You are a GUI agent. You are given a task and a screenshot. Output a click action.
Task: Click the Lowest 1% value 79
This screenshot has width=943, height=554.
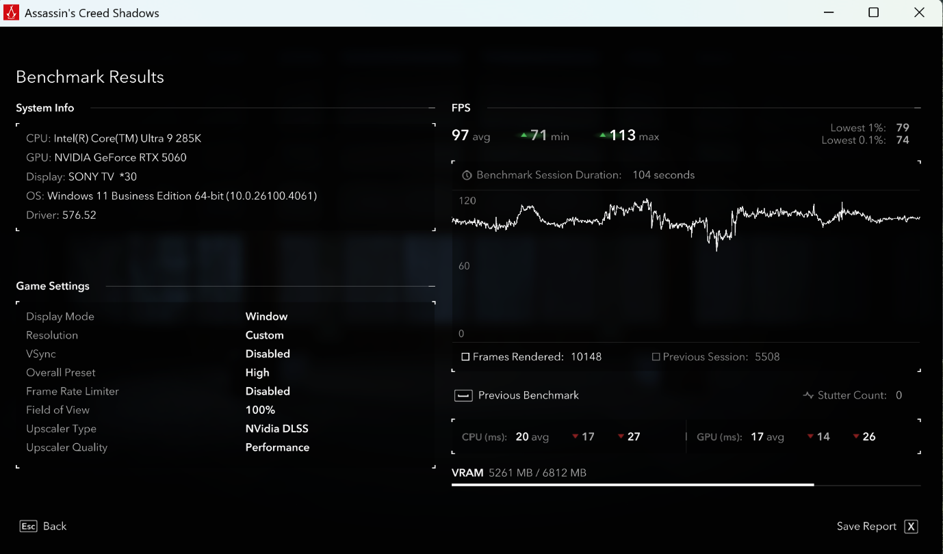click(x=902, y=128)
